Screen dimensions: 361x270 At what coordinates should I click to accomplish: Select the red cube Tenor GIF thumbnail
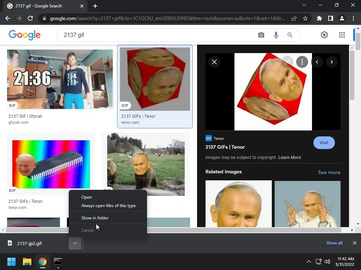(x=155, y=79)
